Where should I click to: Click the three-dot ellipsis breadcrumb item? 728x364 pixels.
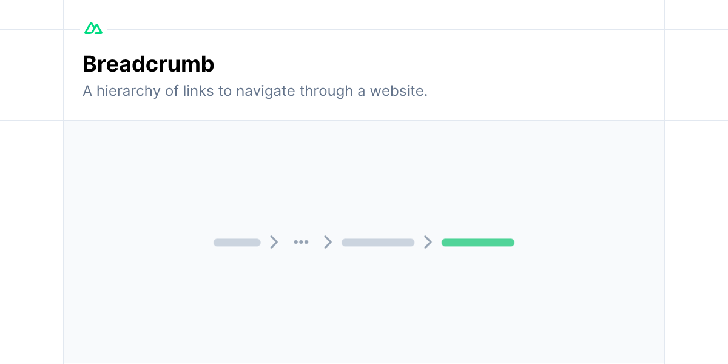301,242
